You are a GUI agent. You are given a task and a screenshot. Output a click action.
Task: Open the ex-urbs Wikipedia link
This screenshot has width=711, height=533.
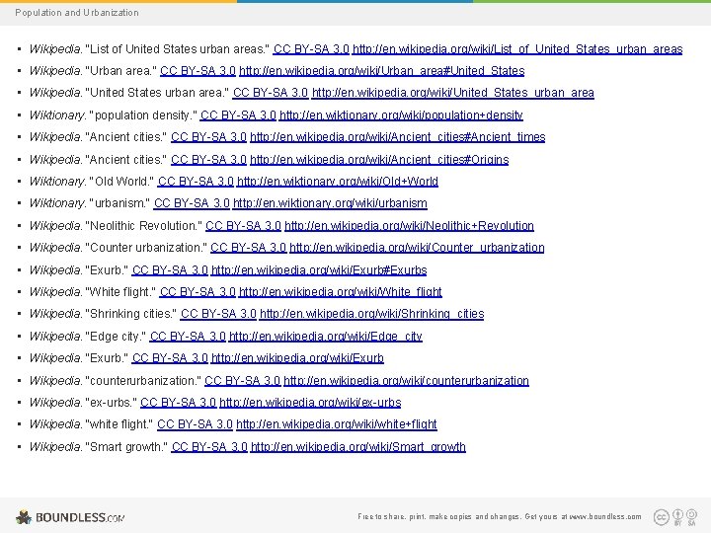point(310,403)
